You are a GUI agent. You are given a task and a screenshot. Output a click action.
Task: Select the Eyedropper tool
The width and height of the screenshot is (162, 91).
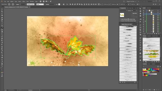click(2, 51)
